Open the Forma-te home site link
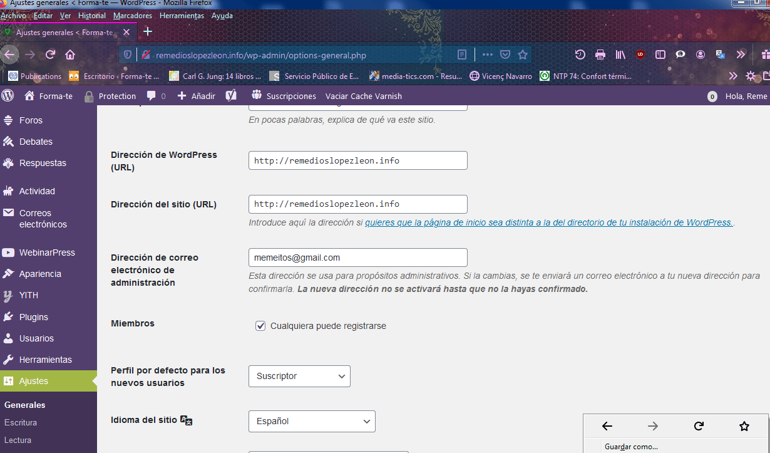Screen dimensions: 770x453 pos(48,96)
